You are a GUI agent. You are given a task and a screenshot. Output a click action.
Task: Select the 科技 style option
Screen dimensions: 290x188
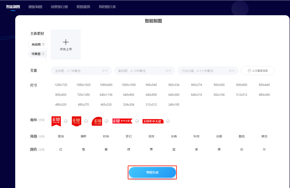coord(197,136)
